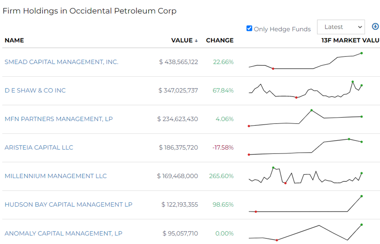Click the 265.60% change value
Screen dimensions: 380x244
pos(221,176)
